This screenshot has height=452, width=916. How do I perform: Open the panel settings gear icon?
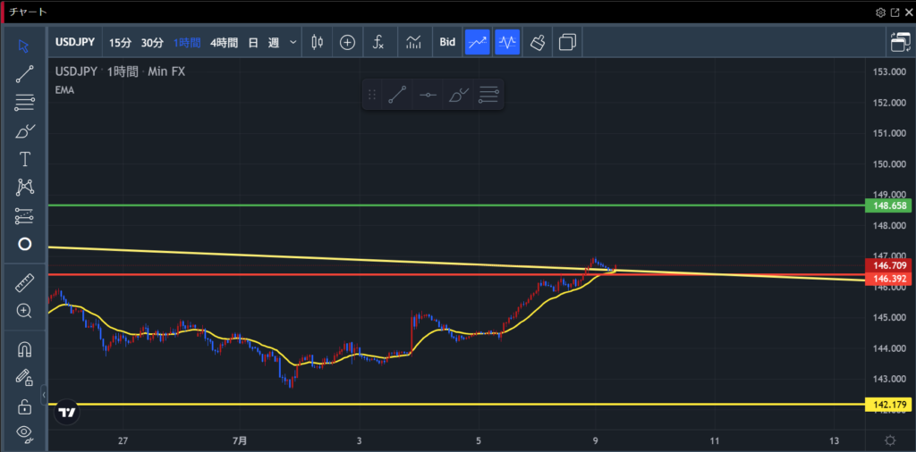pos(880,13)
